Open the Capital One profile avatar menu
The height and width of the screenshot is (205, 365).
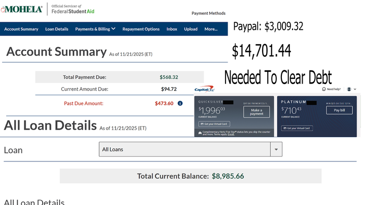point(349,89)
